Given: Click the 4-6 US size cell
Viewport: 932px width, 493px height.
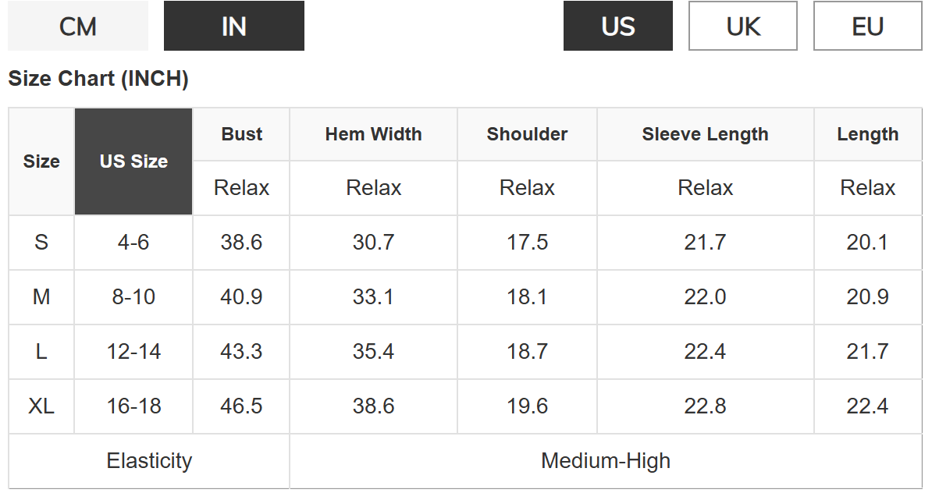Looking at the screenshot, I should pyautogui.click(x=133, y=243).
